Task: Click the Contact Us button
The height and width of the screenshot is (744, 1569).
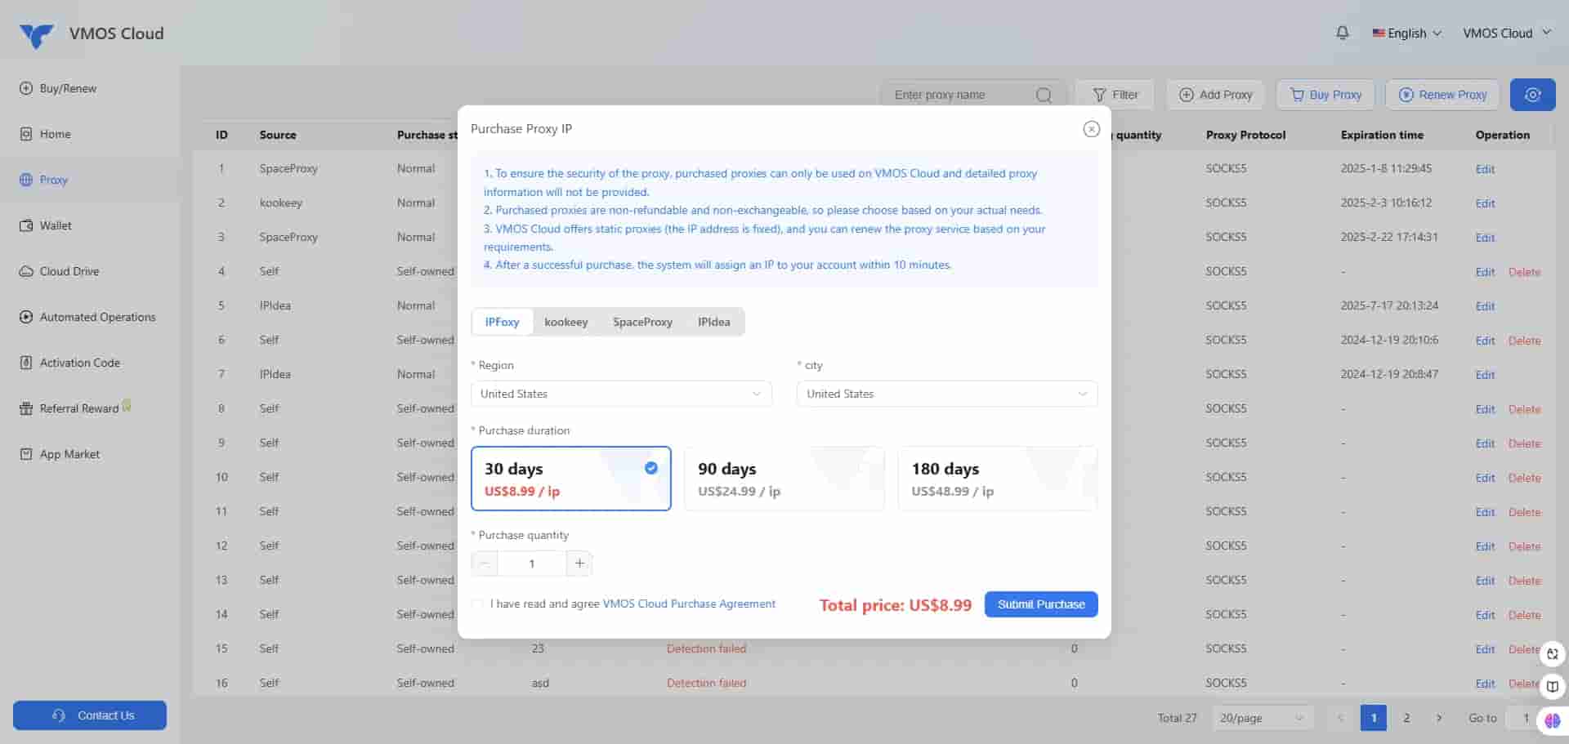Action: tap(90, 715)
